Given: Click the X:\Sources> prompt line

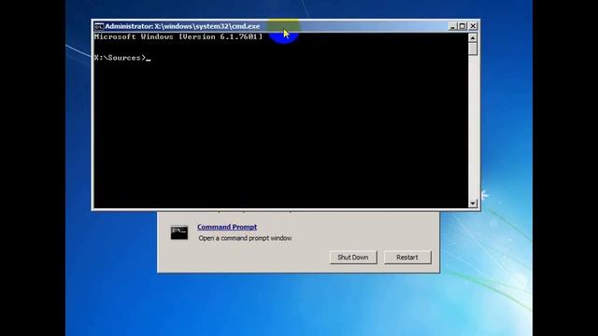Looking at the screenshot, I should click(x=122, y=58).
